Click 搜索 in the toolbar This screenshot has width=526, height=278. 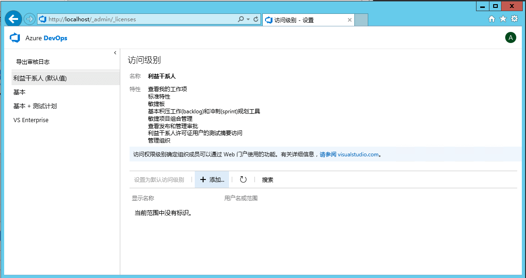coord(267,179)
